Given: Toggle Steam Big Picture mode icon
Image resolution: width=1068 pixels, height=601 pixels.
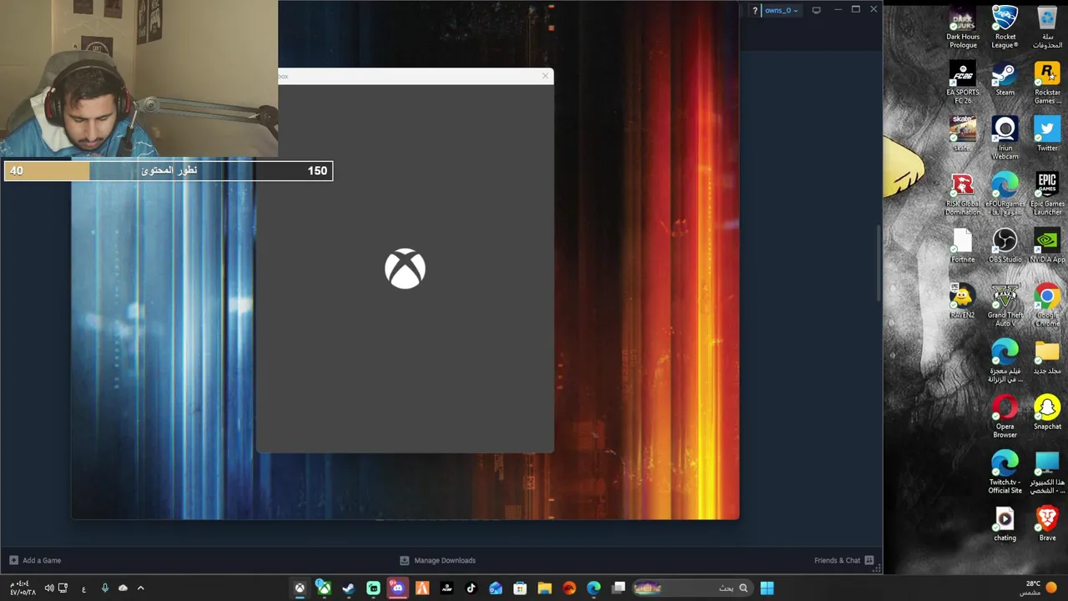Looking at the screenshot, I should pyautogui.click(x=816, y=10).
